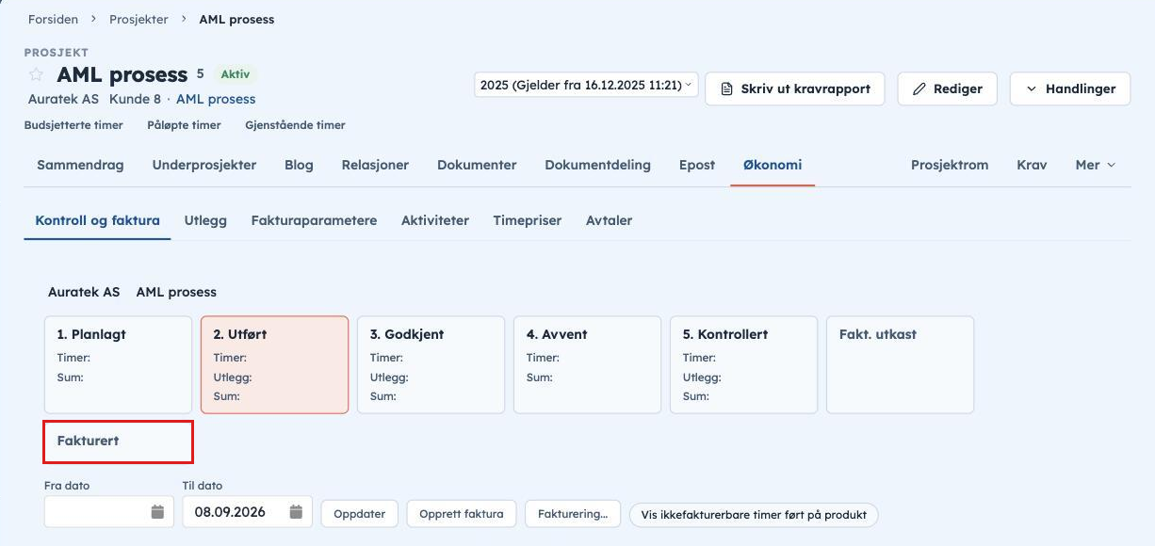This screenshot has width=1155, height=546.
Task: Open the Utlegg subtab
Action: click(205, 220)
